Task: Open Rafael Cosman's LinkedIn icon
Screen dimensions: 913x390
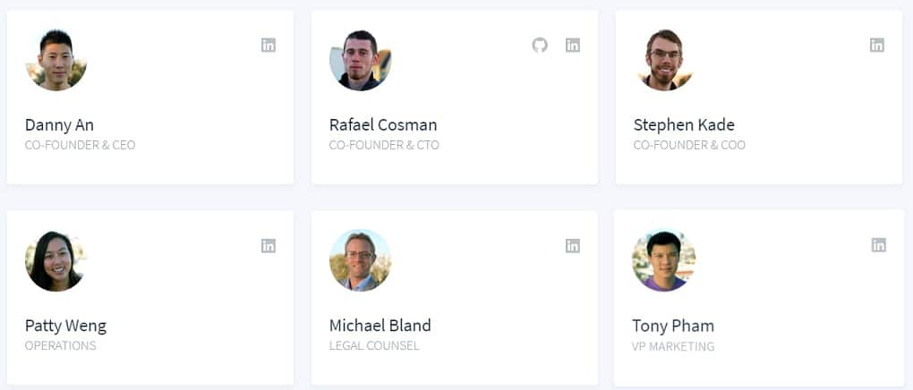Action: pyautogui.click(x=573, y=45)
